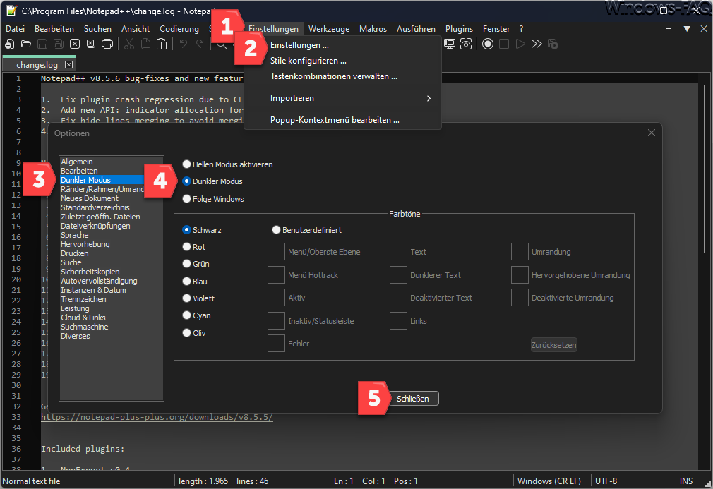Expand the Importieren submenu
713x489 pixels.
[x=343, y=98]
